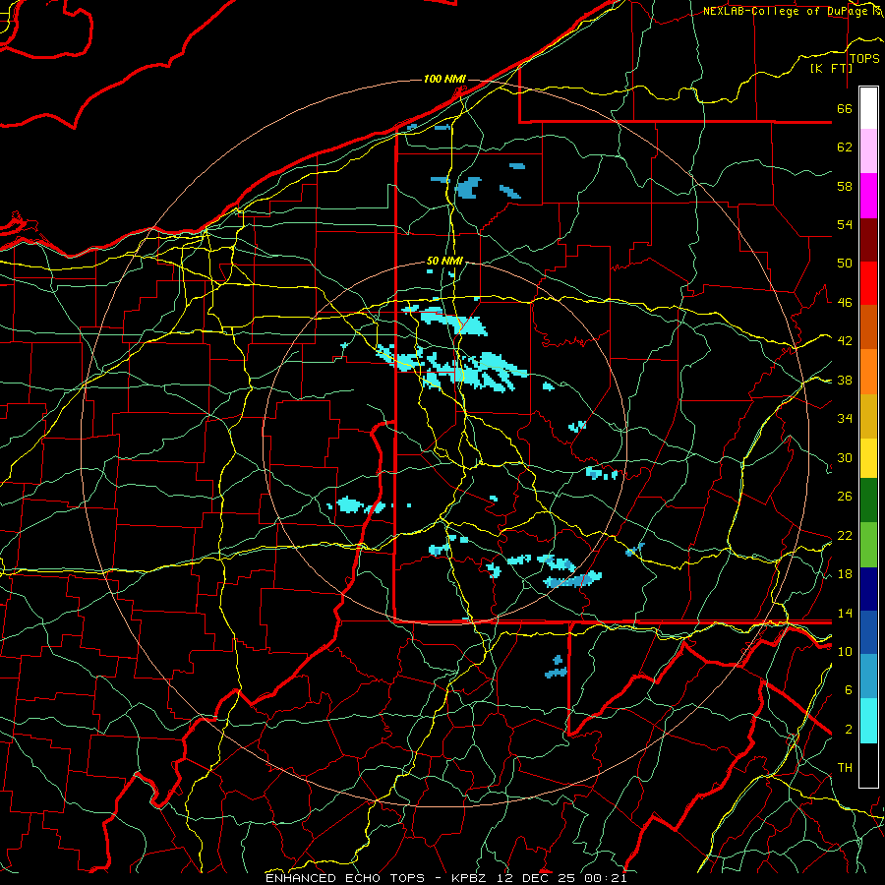Click the dark red 54 kft legend swatch
885x885 pixels.
pos(868,240)
